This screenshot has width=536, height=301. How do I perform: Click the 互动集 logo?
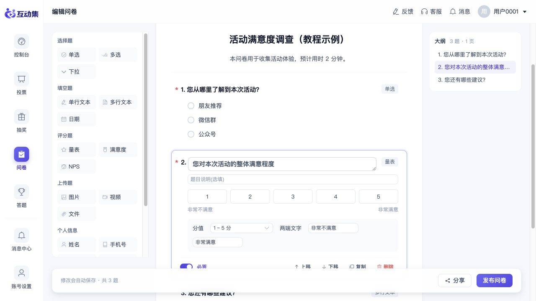tap(22, 13)
